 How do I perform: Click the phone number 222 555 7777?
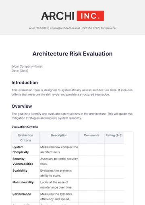[x=90, y=28]
